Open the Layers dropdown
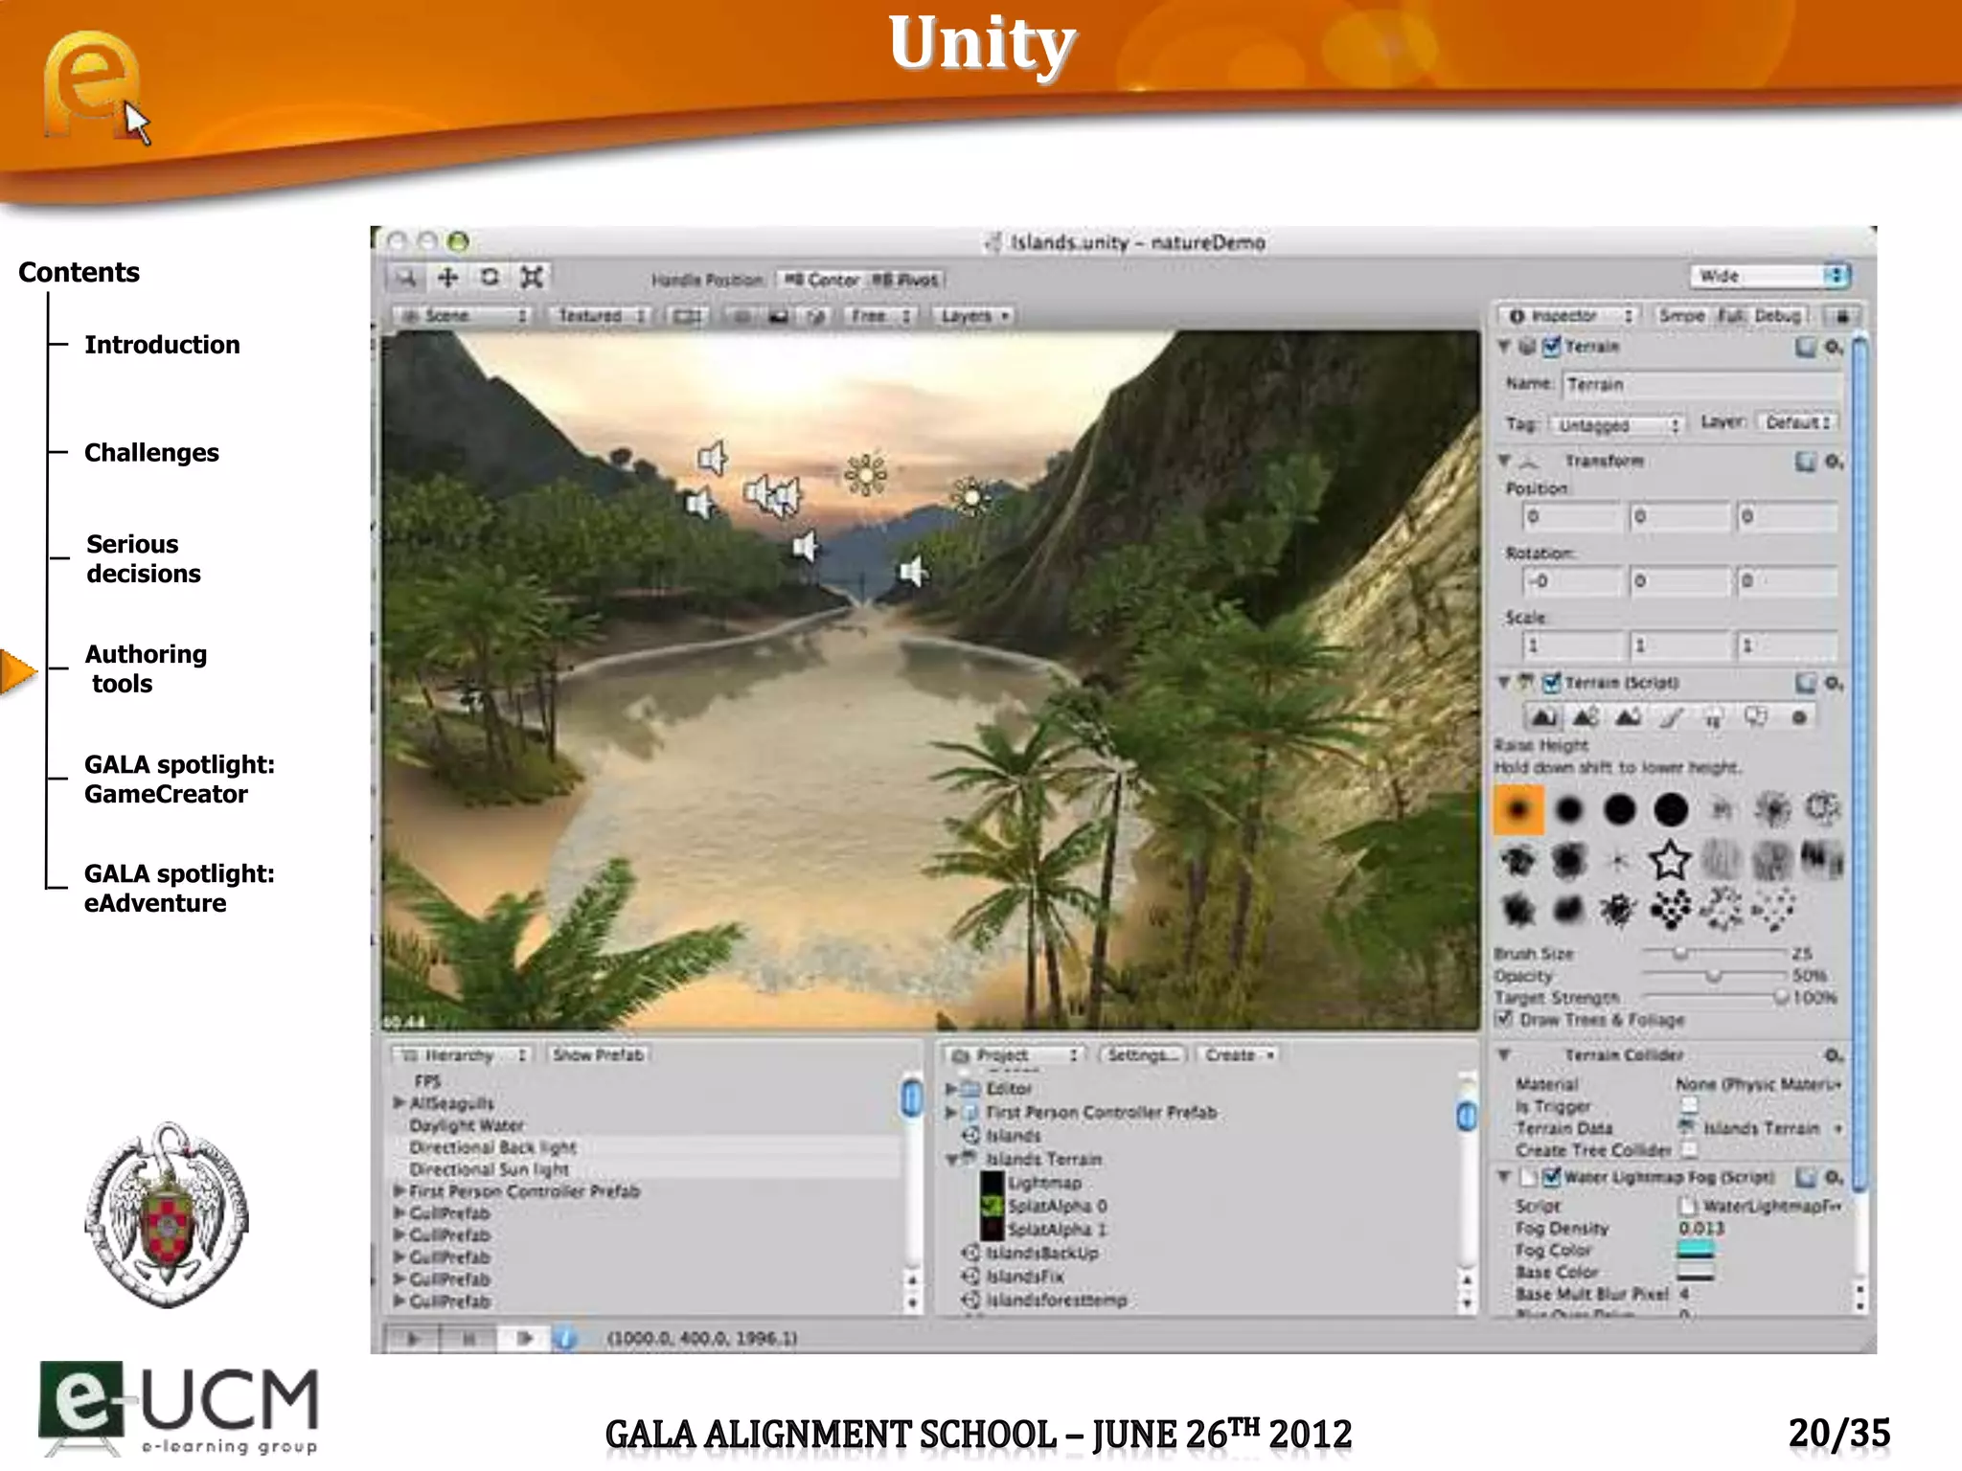Viewport: 1962px width, 1471px height. coord(974,315)
